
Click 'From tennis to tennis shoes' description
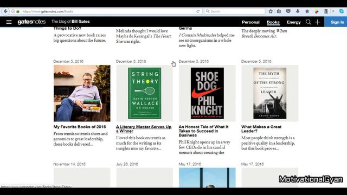click(81, 139)
